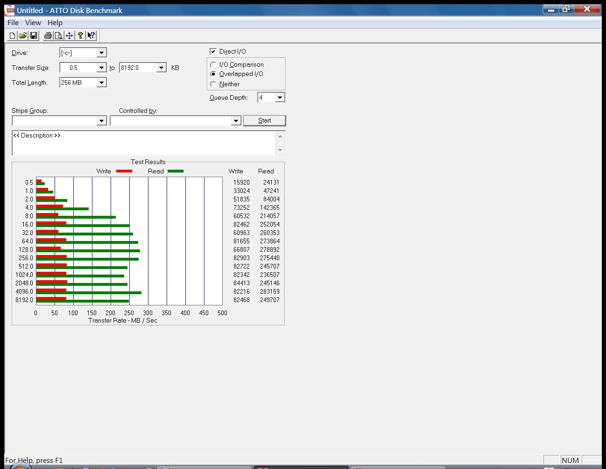
Task: Click the context help pointer icon
Action: point(91,35)
